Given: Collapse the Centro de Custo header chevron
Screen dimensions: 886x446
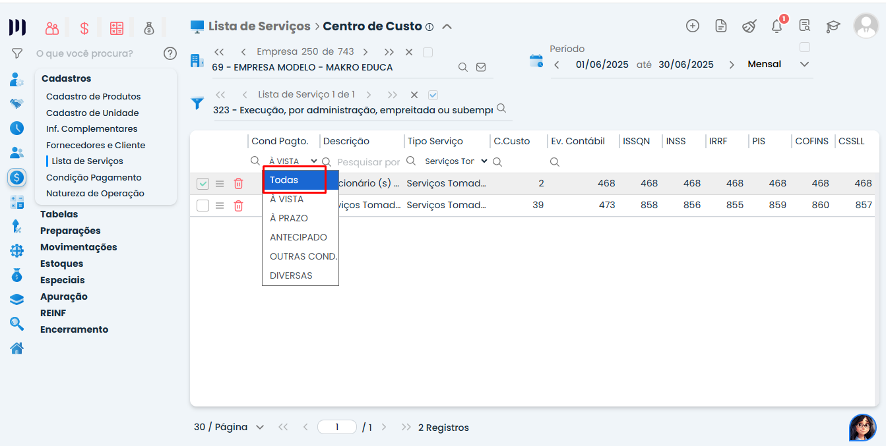Looking at the screenshot, I should point(447,27).
